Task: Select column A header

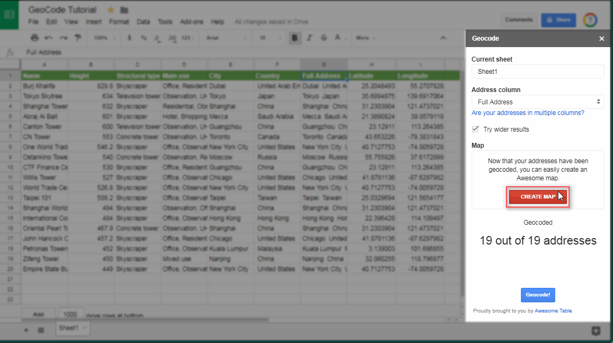Action: [44, 64]
